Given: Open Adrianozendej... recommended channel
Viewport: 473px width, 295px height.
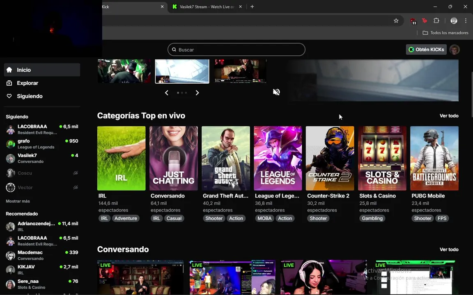Looking at the screenshot, I should (42, 226).
